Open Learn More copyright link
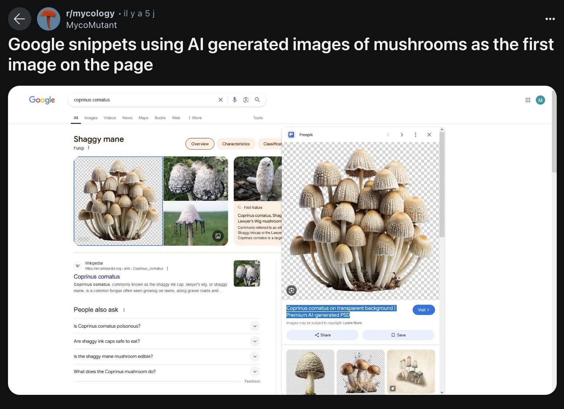 pos(352,323)
